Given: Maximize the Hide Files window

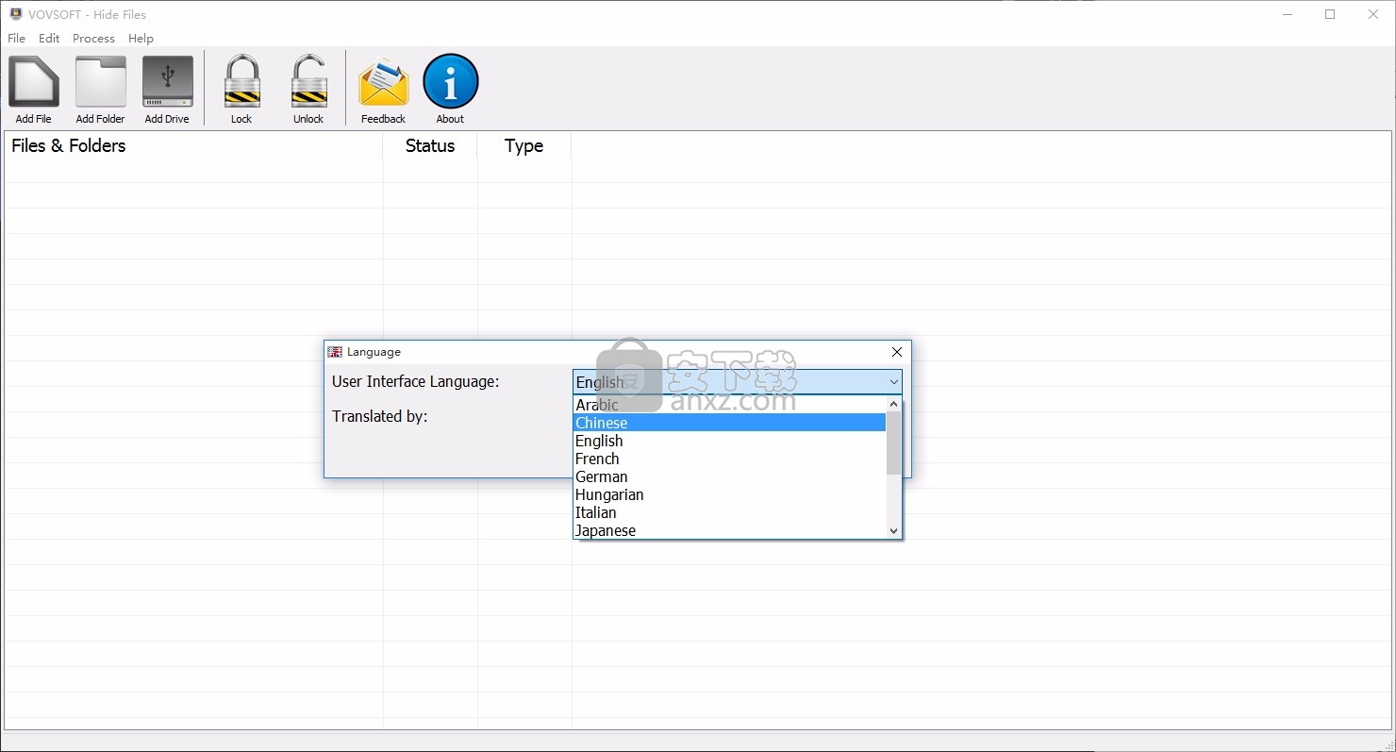Looking at the screenshot, I should pos(1330,14).
